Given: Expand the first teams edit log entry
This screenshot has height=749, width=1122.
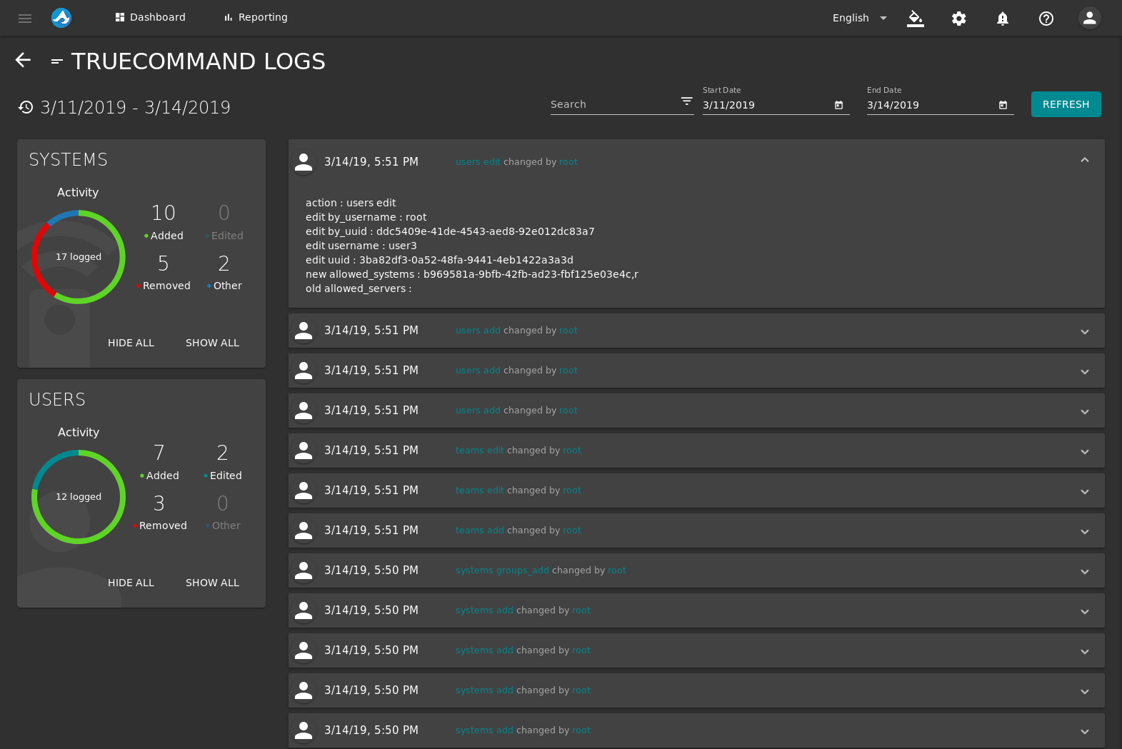Looking at the screenshot, I should click(1085, 451).
